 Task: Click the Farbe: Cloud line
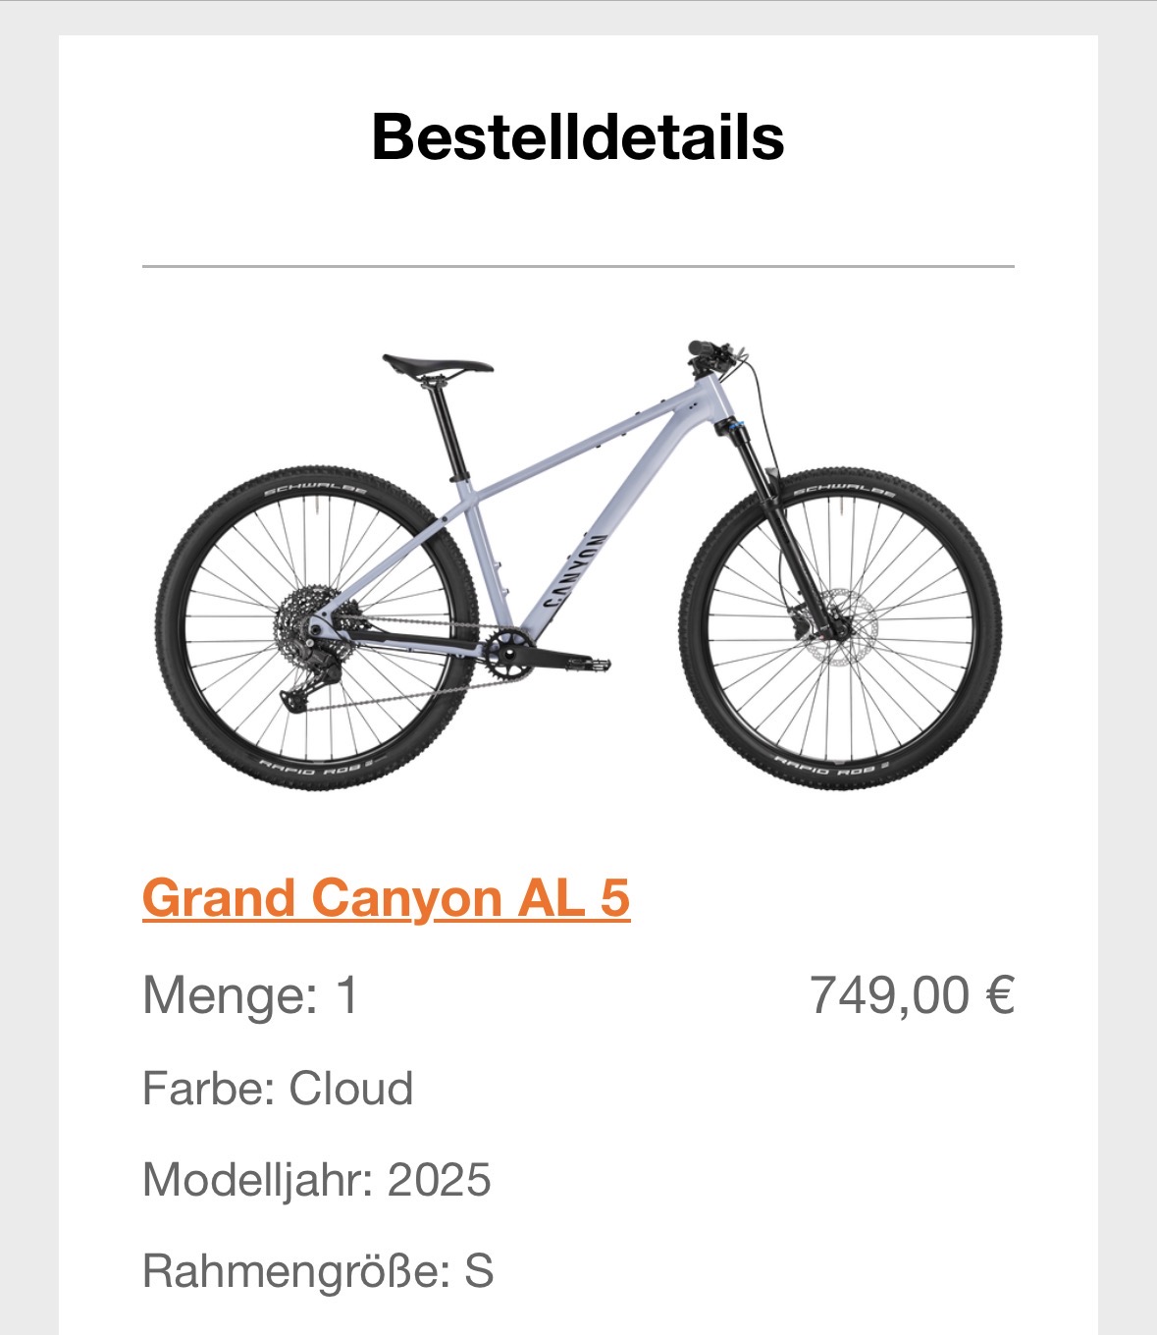coord(278,1089)
